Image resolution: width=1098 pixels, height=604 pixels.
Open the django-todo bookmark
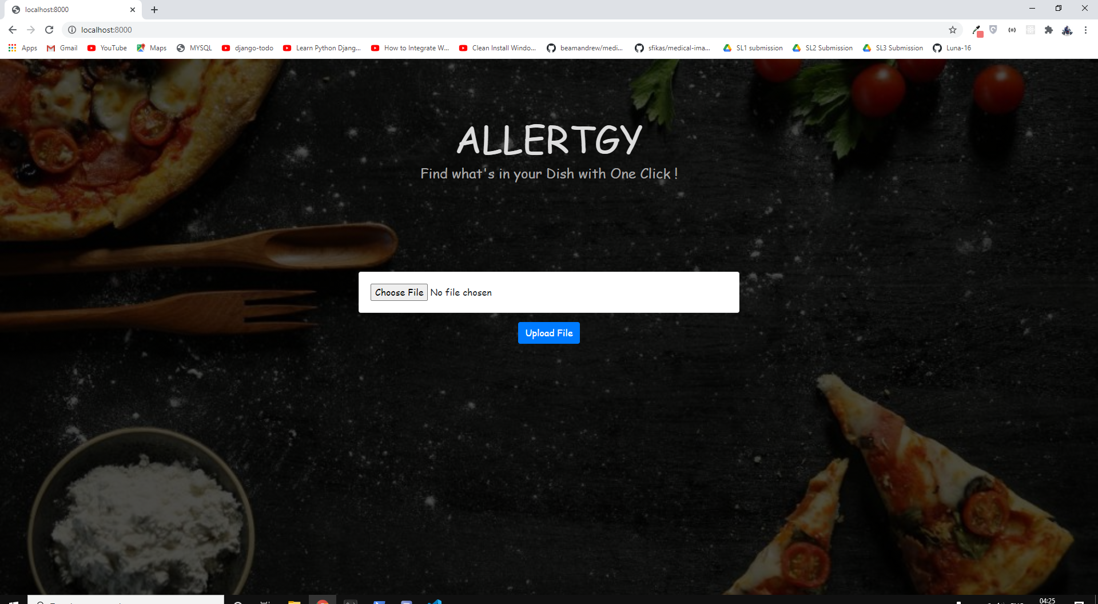[x=248, y=48]
